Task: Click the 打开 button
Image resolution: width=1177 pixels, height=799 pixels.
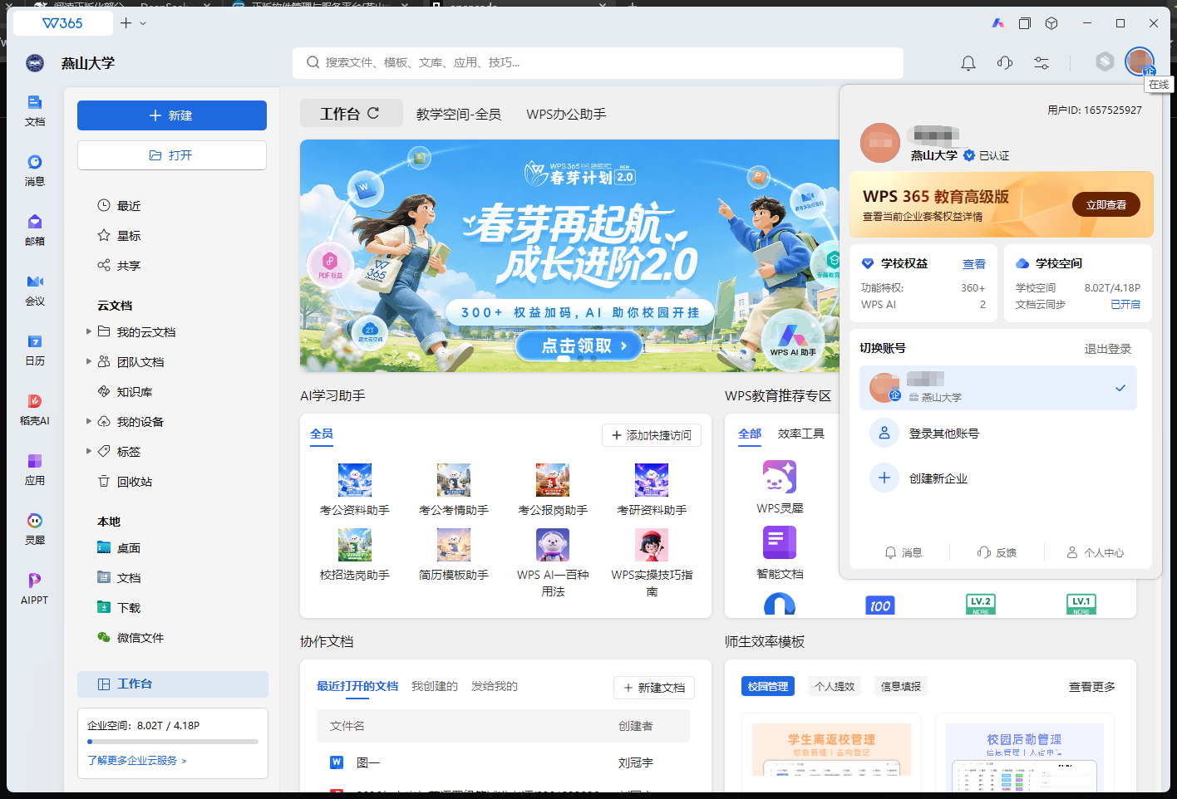Action: (172, 155)
